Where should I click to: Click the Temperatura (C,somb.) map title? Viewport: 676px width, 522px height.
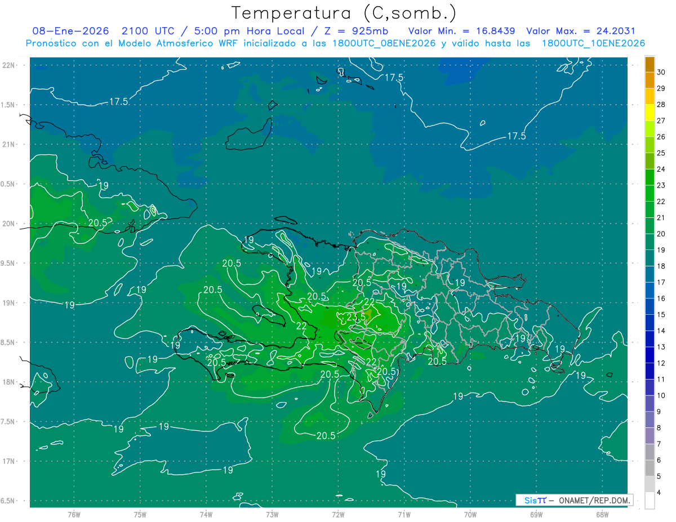point(344,13)
